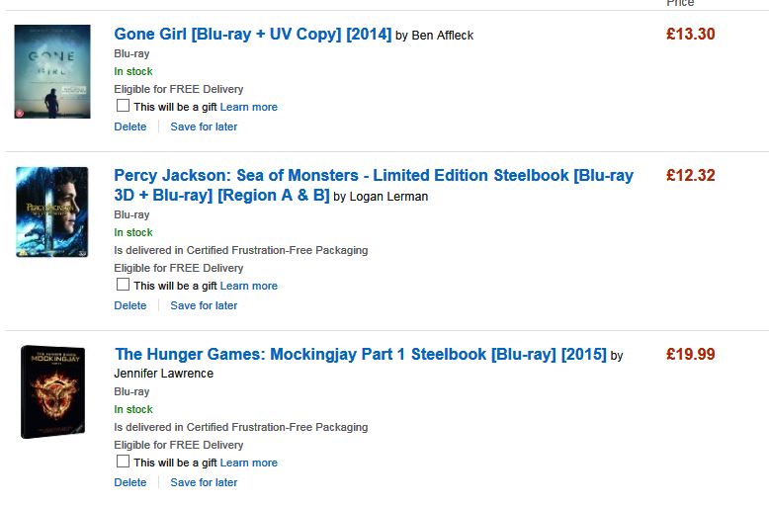Viewport: 769px width, 506px height.
Task: Click the Percy Jackson steelbook cover image
Action: point(52,212)
